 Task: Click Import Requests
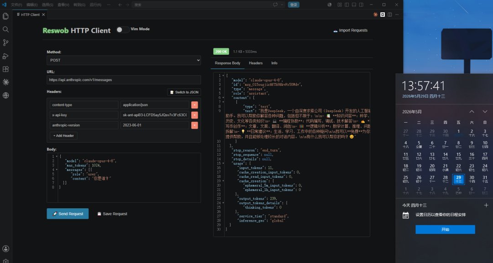[x=351, y=31]
